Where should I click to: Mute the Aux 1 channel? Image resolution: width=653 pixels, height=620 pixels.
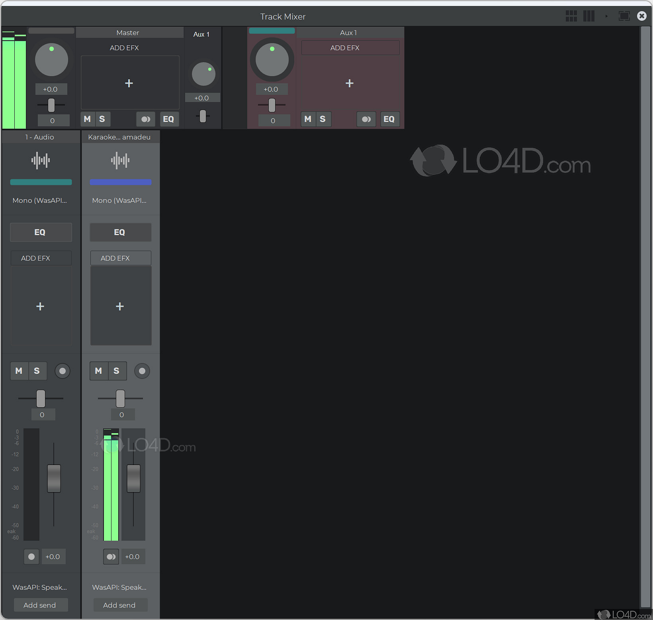click(x=308, y=119)
